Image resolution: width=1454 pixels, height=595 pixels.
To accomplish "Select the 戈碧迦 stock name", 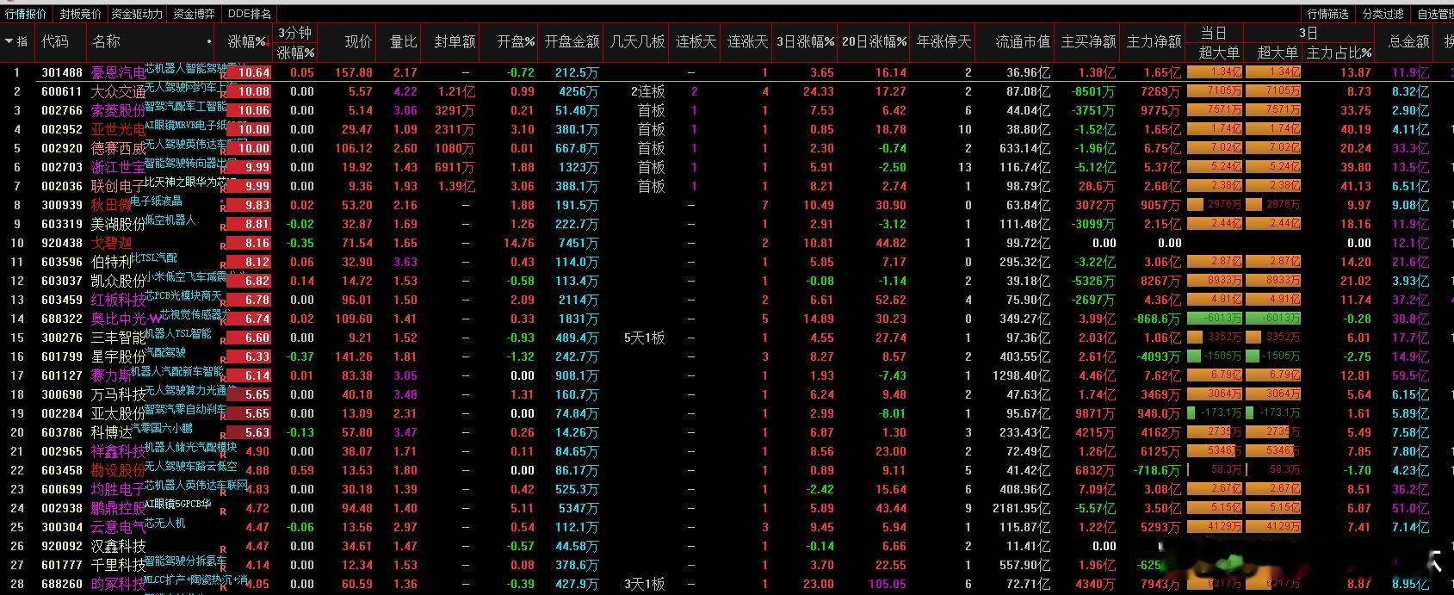I will [x=112, y=243].
